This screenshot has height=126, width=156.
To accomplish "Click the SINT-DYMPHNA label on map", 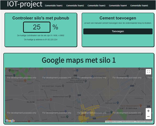I will click(x=128, y=108).
